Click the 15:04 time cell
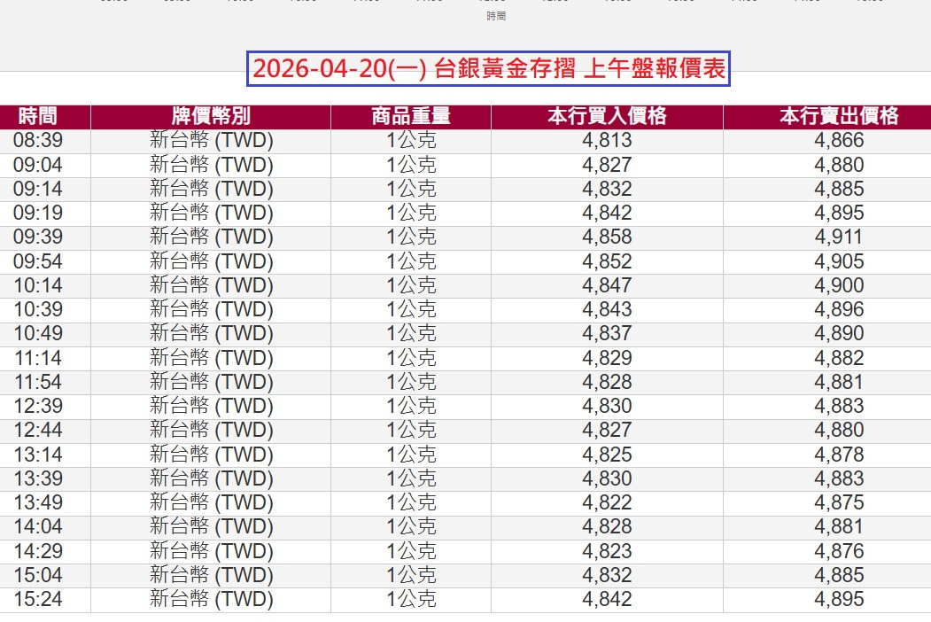 [x=38, y=575]
